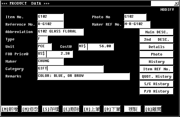The image size is (180, 117).
Task: Open the Details button
Action: (x=156, y=47)
